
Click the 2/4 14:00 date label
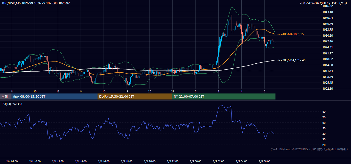click(x=81, y=161)
